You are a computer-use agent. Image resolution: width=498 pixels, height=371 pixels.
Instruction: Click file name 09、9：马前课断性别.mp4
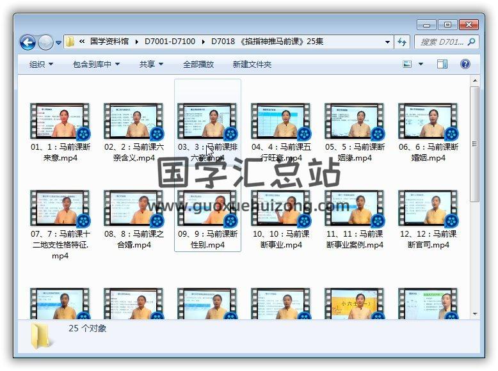coord(207,239)
